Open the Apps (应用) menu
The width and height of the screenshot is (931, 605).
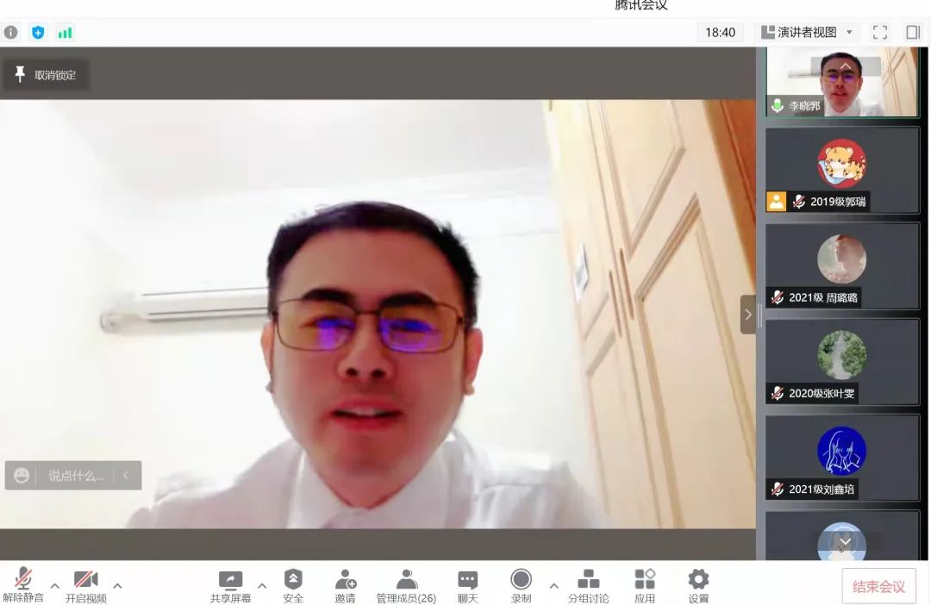coord(645,586)
